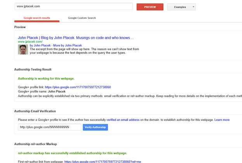Open the Learn more link
This screenshot has height=163, width=242.
tap(222, 120)
